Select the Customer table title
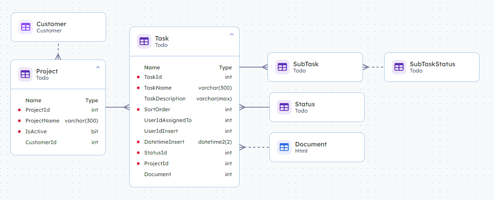The width and height of the screenshot is (494, 200). pyautogui.click(x=51, y=24)
